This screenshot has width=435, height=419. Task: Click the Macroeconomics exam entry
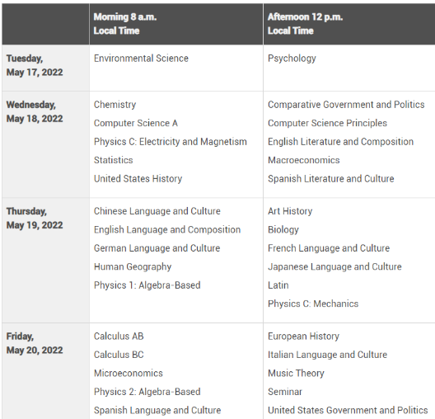(304, 160)
